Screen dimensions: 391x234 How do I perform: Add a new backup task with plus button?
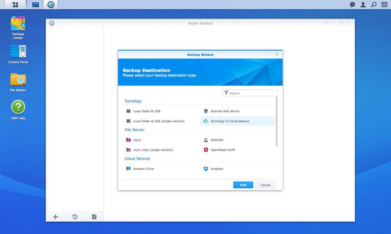(55, 217)
